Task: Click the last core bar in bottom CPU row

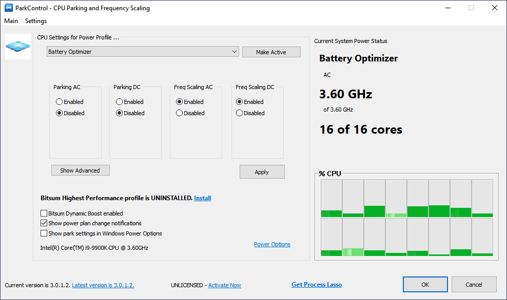Action: pos(482,237)
